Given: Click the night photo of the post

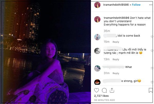Looking at the screenshot, I should [46, 52].
